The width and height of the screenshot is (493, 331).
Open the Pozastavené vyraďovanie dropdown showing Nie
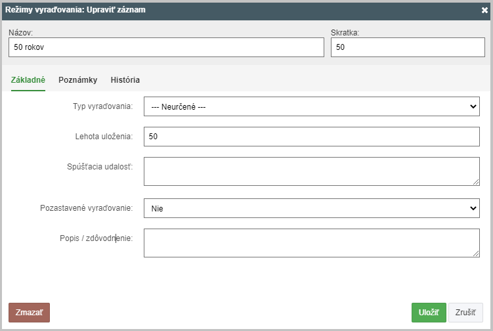tap(312, 208)
